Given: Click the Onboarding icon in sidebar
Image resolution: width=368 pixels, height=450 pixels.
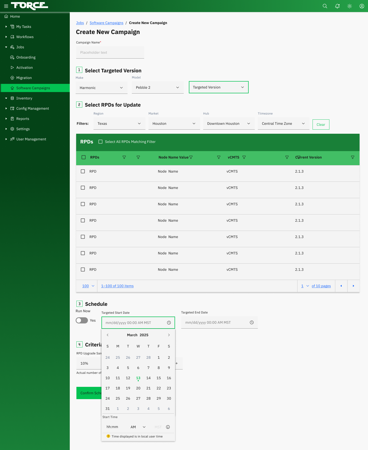Looking at the screenshot, I should tap(12, 57).
